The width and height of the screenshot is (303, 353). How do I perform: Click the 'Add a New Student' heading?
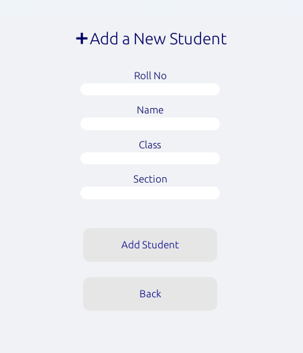(x=151, y=39)
